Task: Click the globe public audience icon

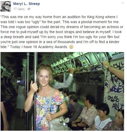Action: click(29, 9)
